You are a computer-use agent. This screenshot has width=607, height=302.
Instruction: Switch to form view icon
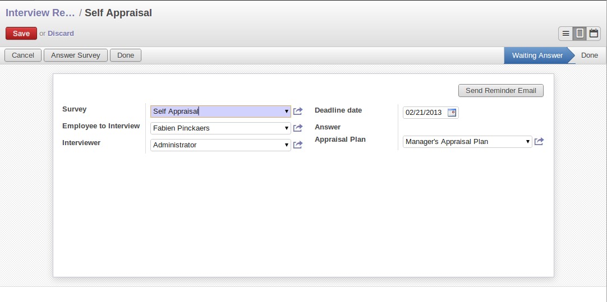pos(580,34)
